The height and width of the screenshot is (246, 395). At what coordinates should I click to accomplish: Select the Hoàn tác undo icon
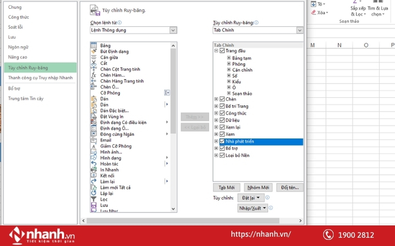pyautogui.click(x=93, y=164)
